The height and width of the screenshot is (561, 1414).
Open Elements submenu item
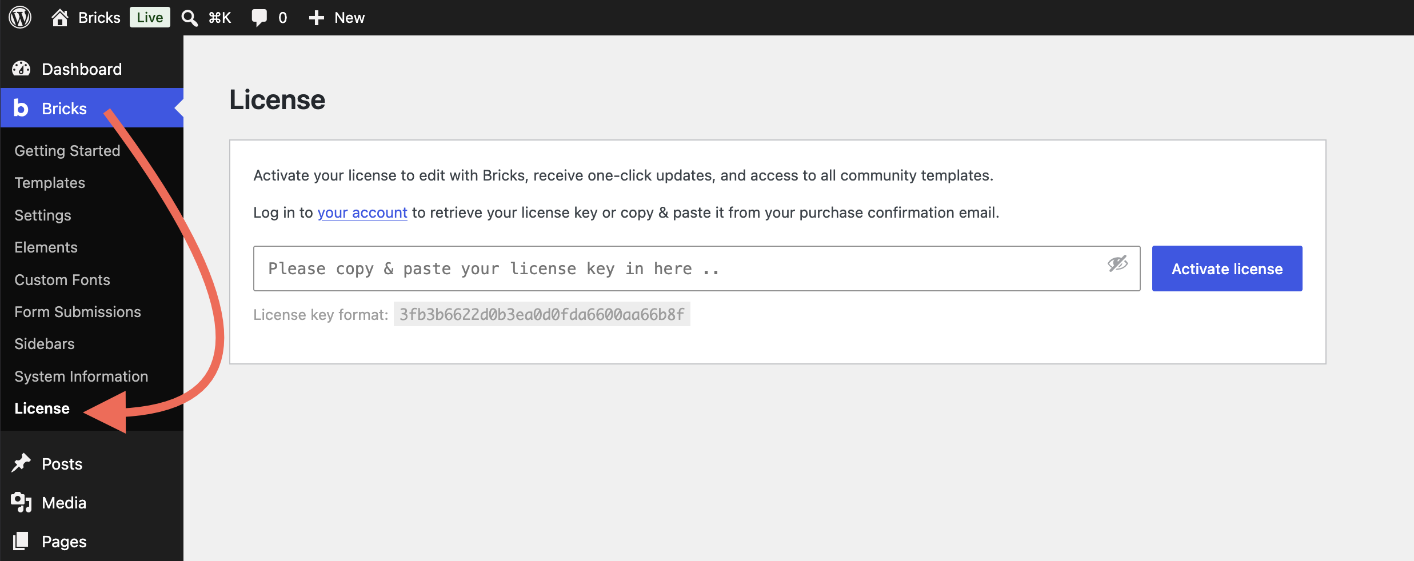click(x=46, y=247)
